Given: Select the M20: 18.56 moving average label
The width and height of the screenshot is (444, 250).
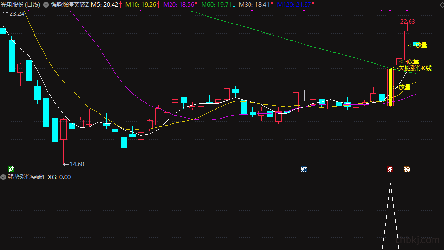Looking at the screenshot, I should coord(179,5).
